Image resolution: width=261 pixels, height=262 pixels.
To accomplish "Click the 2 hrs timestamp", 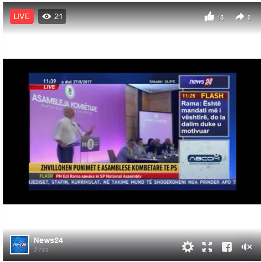I will point(41,250).
